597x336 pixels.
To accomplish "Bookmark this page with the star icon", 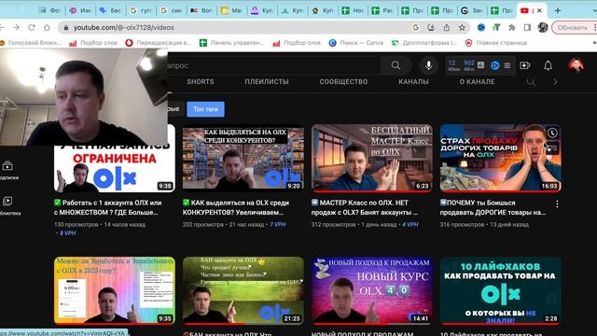I will tap(462, 27).
